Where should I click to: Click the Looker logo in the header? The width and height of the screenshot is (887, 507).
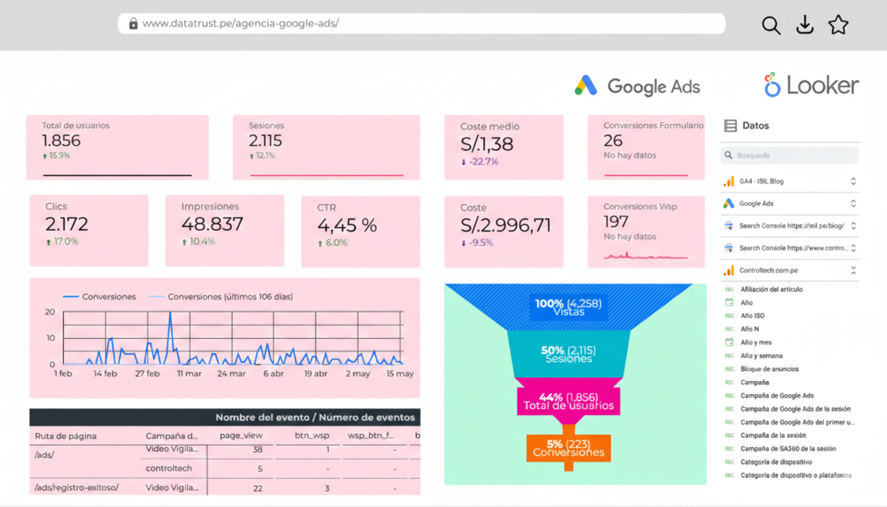pos(811,86)
